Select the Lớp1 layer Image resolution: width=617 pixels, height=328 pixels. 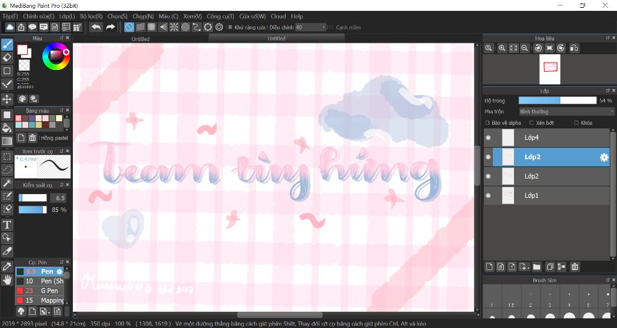click(547, 195)
